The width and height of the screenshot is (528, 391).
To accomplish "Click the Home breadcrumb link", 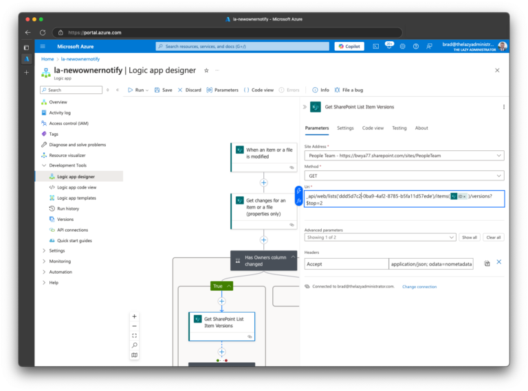I will tap(47, 59).
